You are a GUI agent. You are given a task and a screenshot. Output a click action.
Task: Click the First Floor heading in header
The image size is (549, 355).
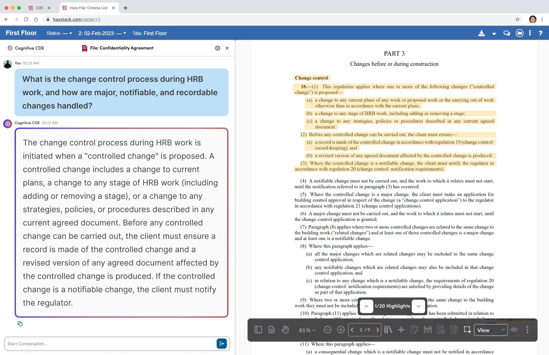21,33
